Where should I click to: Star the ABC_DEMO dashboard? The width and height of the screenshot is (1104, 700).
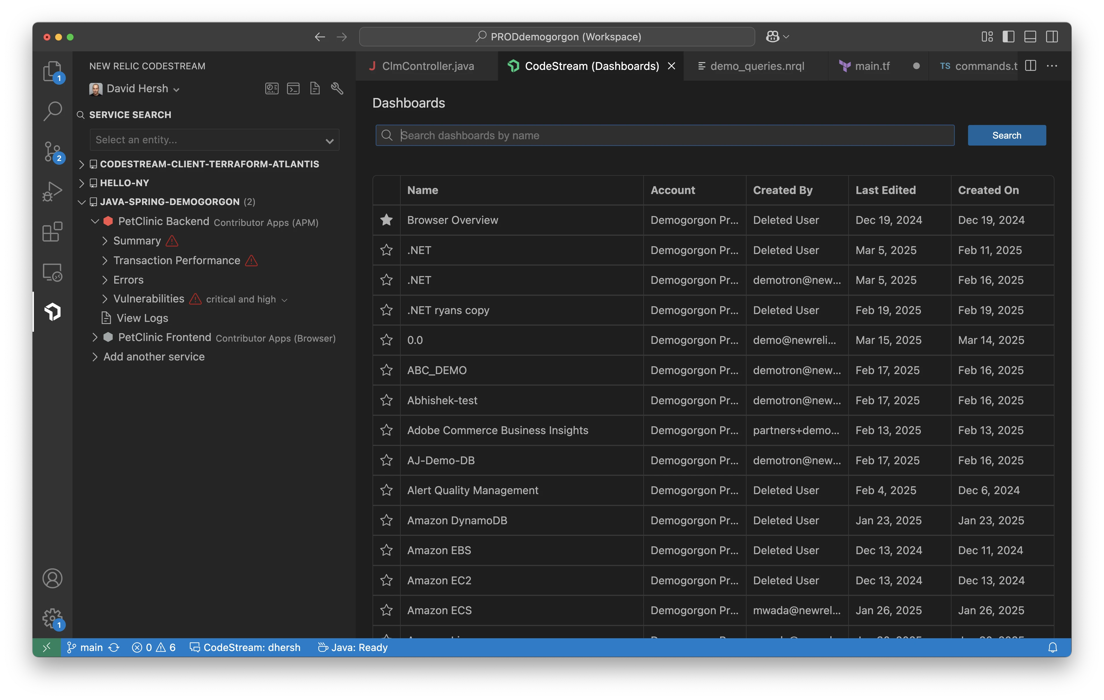[x=386, y=370]
